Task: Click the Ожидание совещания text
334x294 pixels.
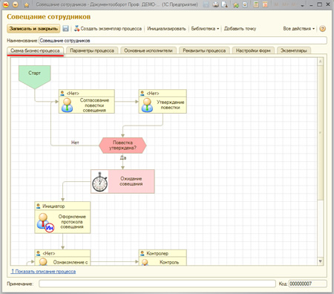Action: coord(131,181)
